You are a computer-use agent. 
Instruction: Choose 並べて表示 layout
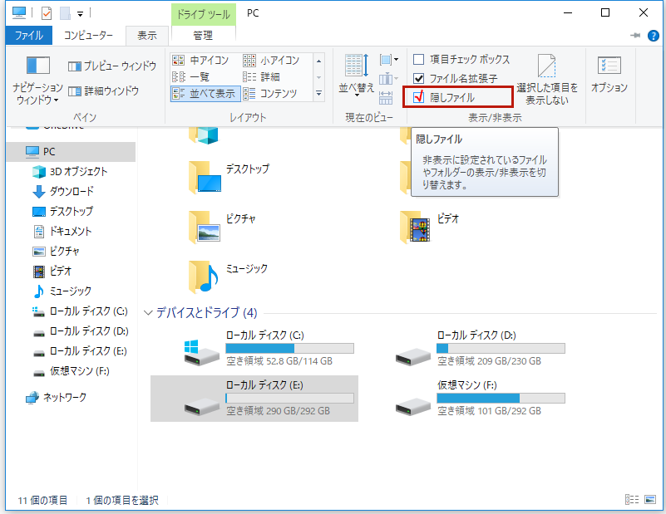[205, 93]
